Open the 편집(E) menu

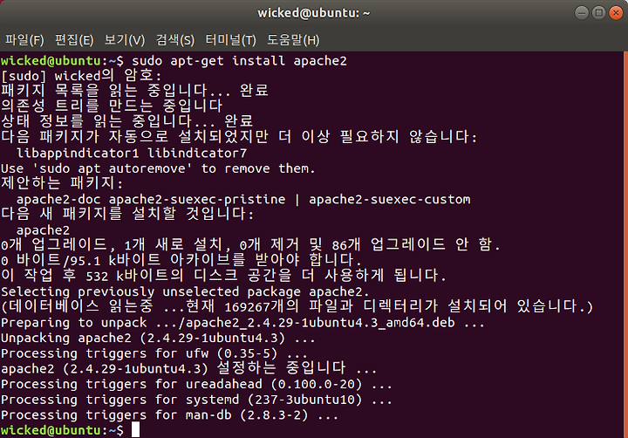click(x=74, y=40)
